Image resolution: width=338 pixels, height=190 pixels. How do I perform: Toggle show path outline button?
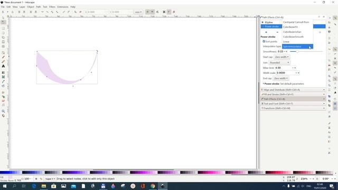click(174, 12)
